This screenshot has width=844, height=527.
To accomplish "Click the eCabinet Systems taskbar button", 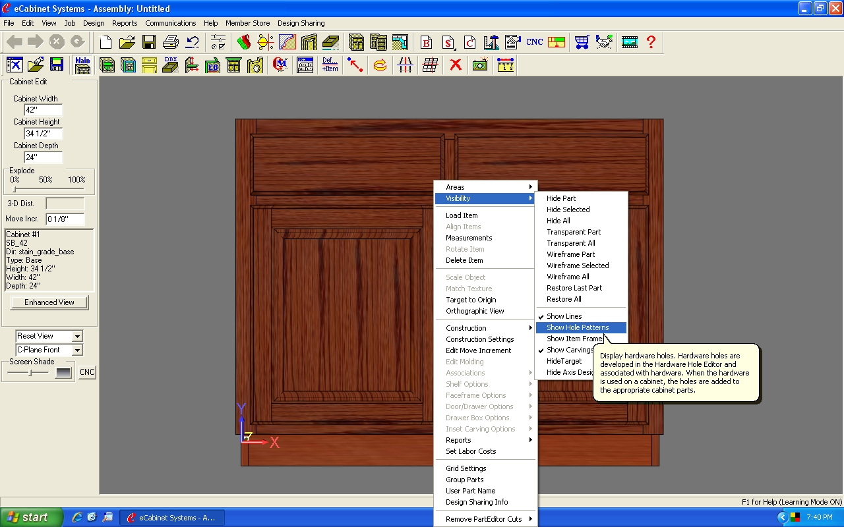I will (x=173, y=518).
